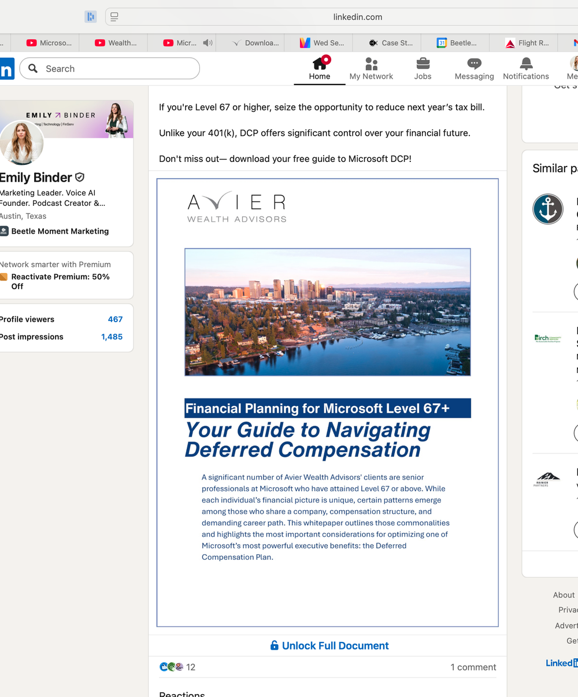Click 'Financial Planning for Microsoft Level 67+' banner
The width and height of the screenshot is (578, 697).
328,408
